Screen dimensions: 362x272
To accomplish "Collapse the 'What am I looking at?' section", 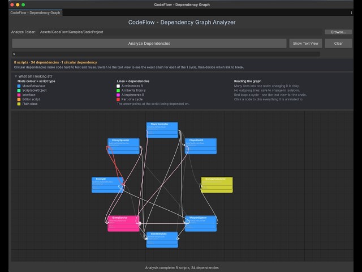I will [x=16, y=76].
